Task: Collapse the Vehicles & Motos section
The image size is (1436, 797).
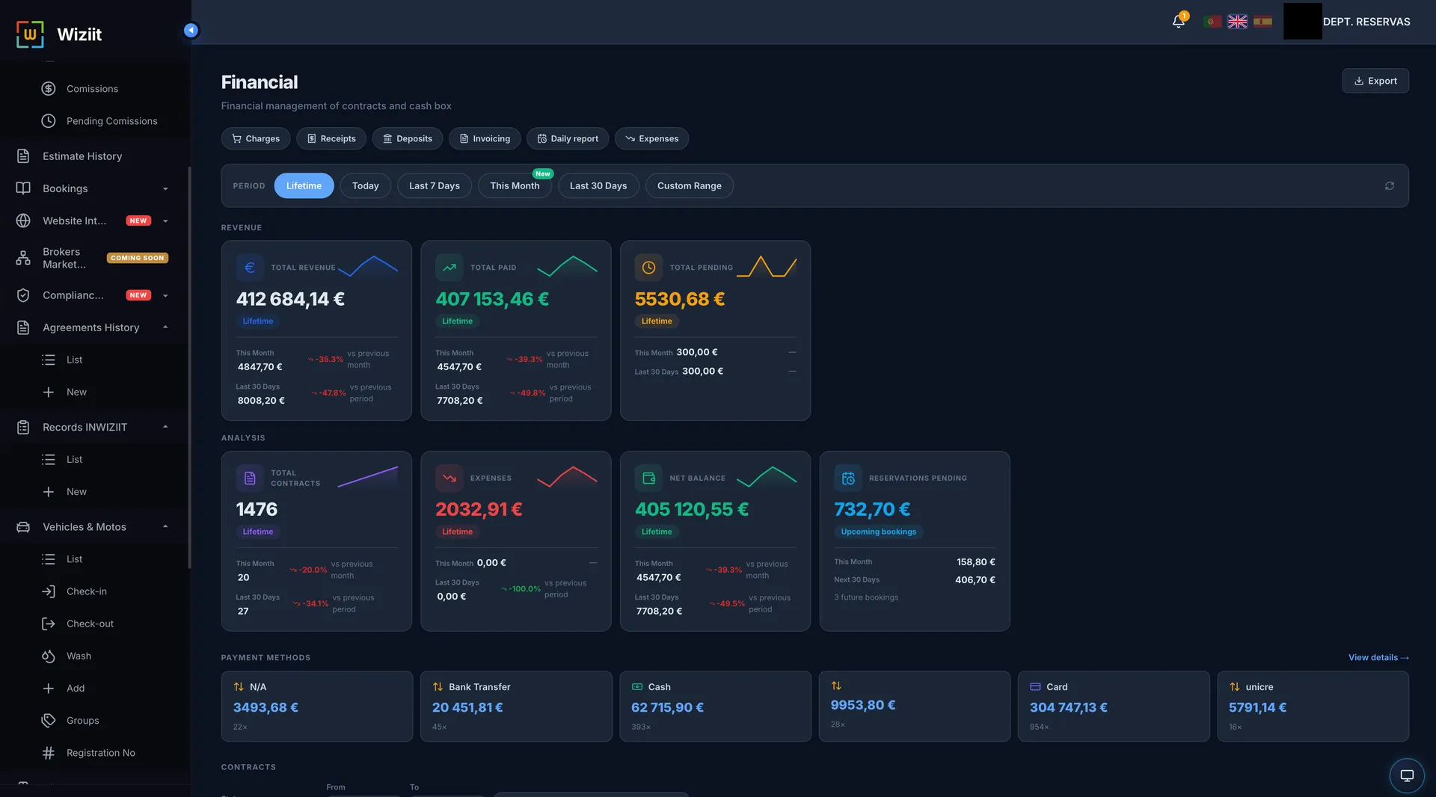Action: click(x=93, y=527)
